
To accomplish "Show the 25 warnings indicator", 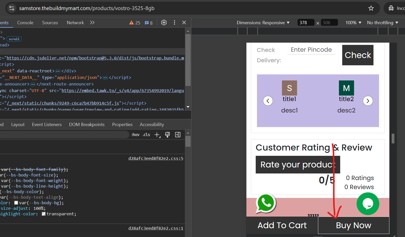I will click(x=135, y=23).
